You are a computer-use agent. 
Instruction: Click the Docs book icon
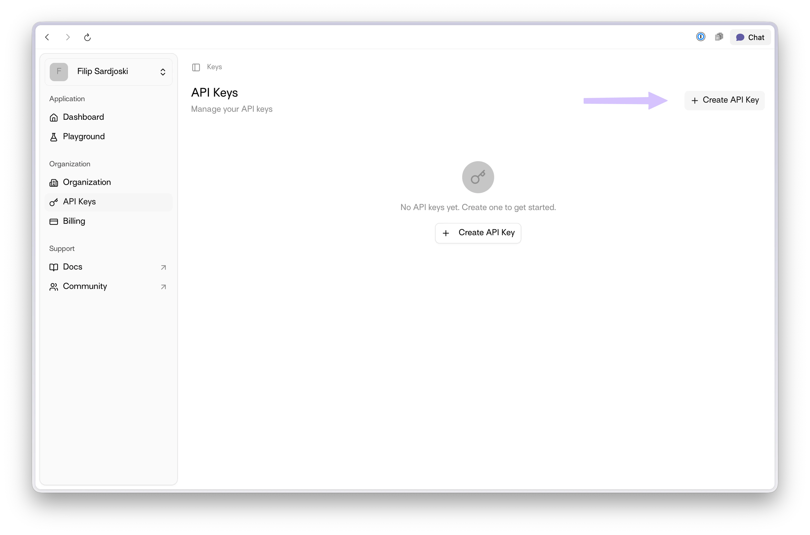click(x=53, y=267)
